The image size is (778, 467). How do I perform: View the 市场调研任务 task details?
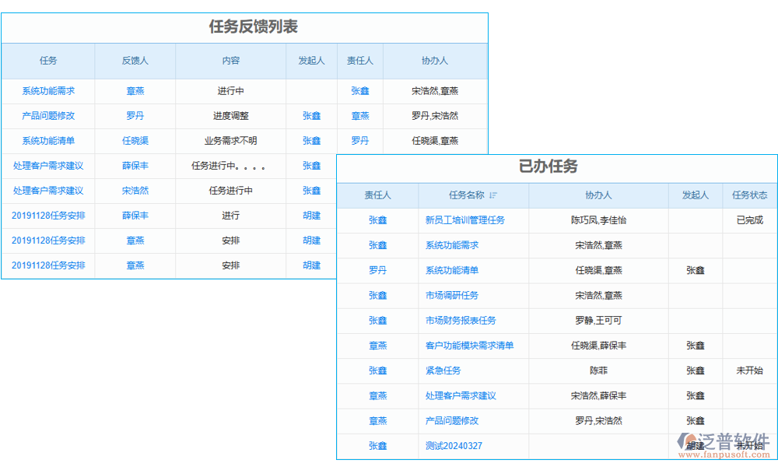pyautogui.click(x=451, y=295)
